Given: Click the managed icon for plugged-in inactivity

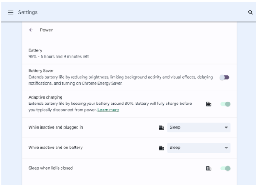Looking at the screenshot, I should pos(161,127).
